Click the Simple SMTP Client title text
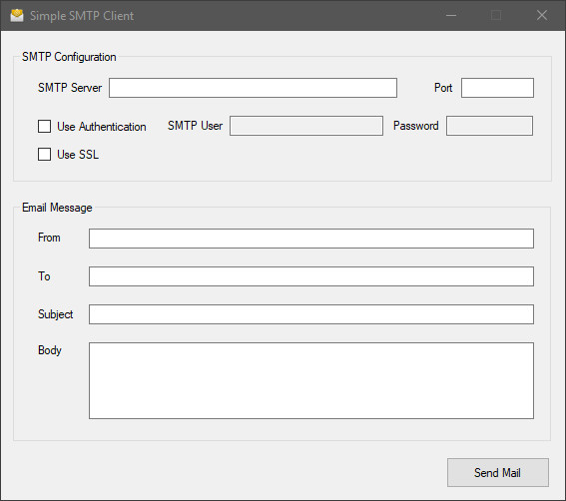 point(82,16)
